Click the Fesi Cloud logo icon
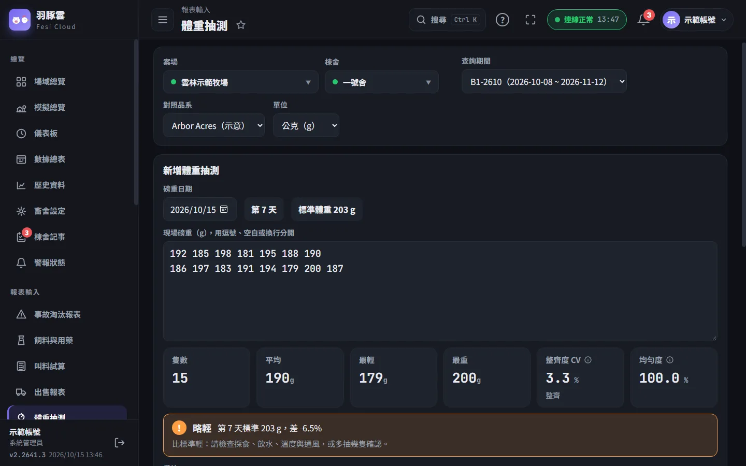The width and height of the screenshot is (746, 466). click(20, 20)
